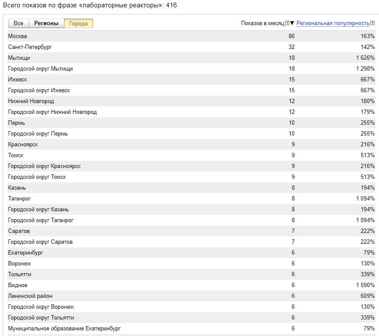Select the Томск city entry
The height and width of the screenshot is (336, 379).
coord(16,155)
